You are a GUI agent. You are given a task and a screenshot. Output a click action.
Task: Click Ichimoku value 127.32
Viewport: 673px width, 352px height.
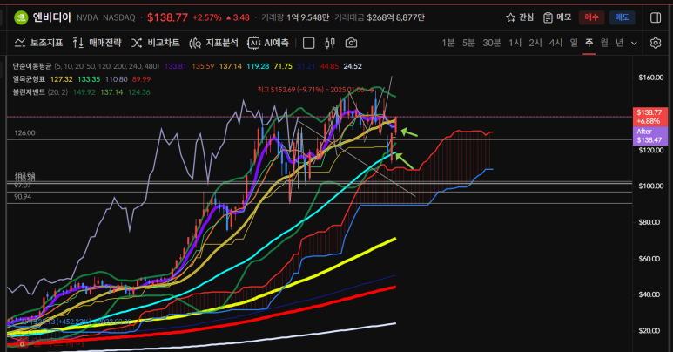tap(61, 79)
